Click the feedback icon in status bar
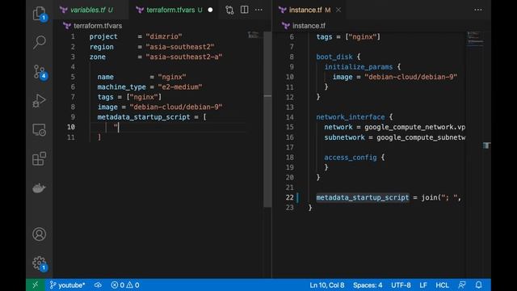The width and height of the screenshot is (517, 291). [x=462, y=285]
